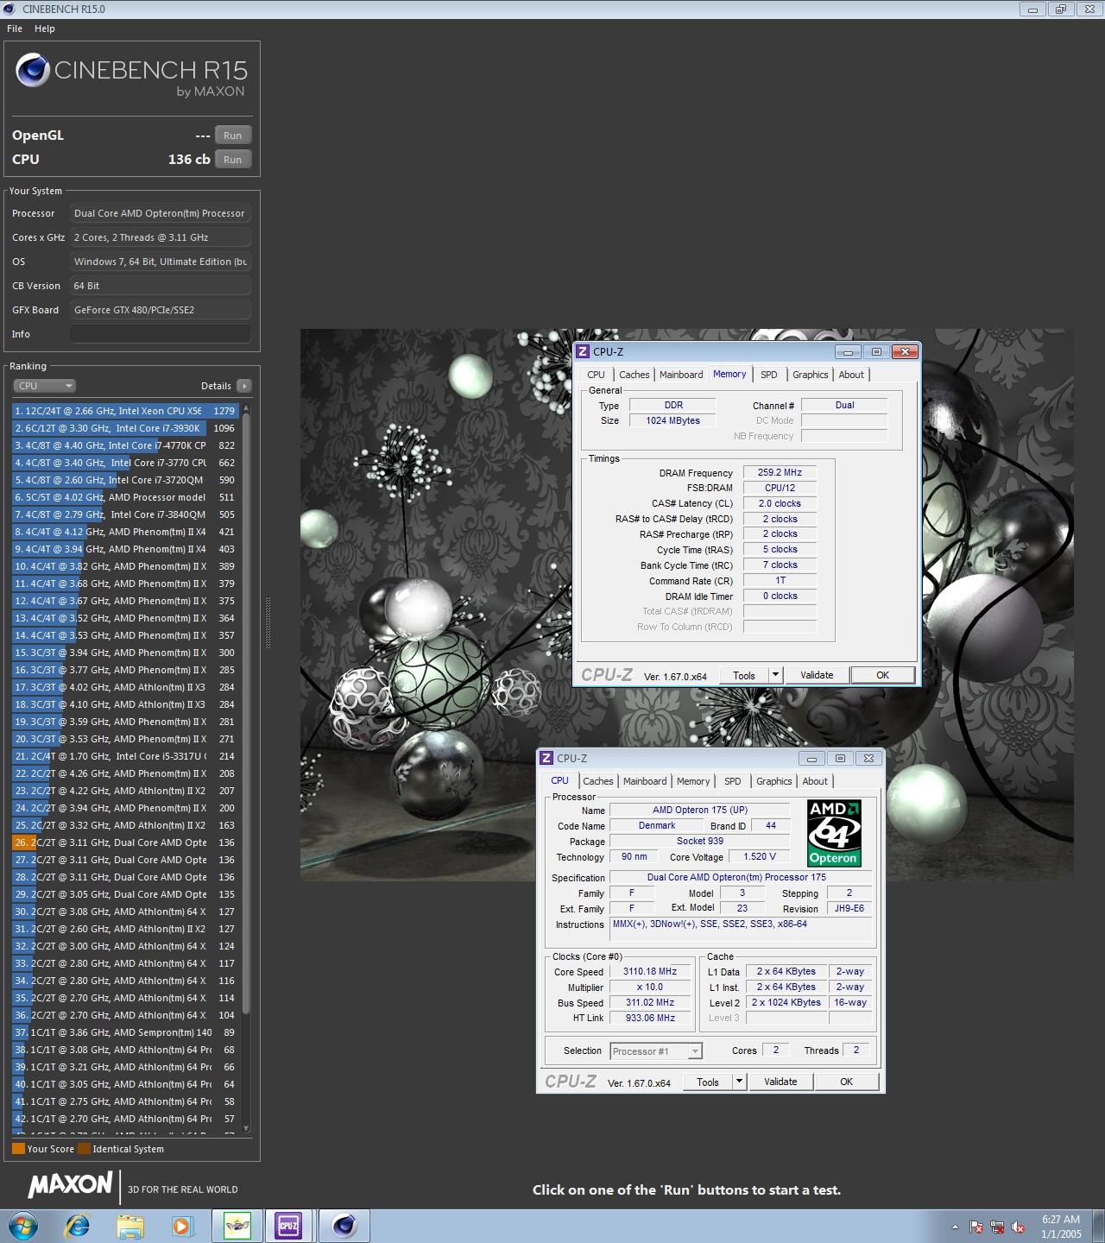Open Windows Explorer folder taskbar icon
Viewport: 1105px width, 1243px height.
tap(130, 1226)
